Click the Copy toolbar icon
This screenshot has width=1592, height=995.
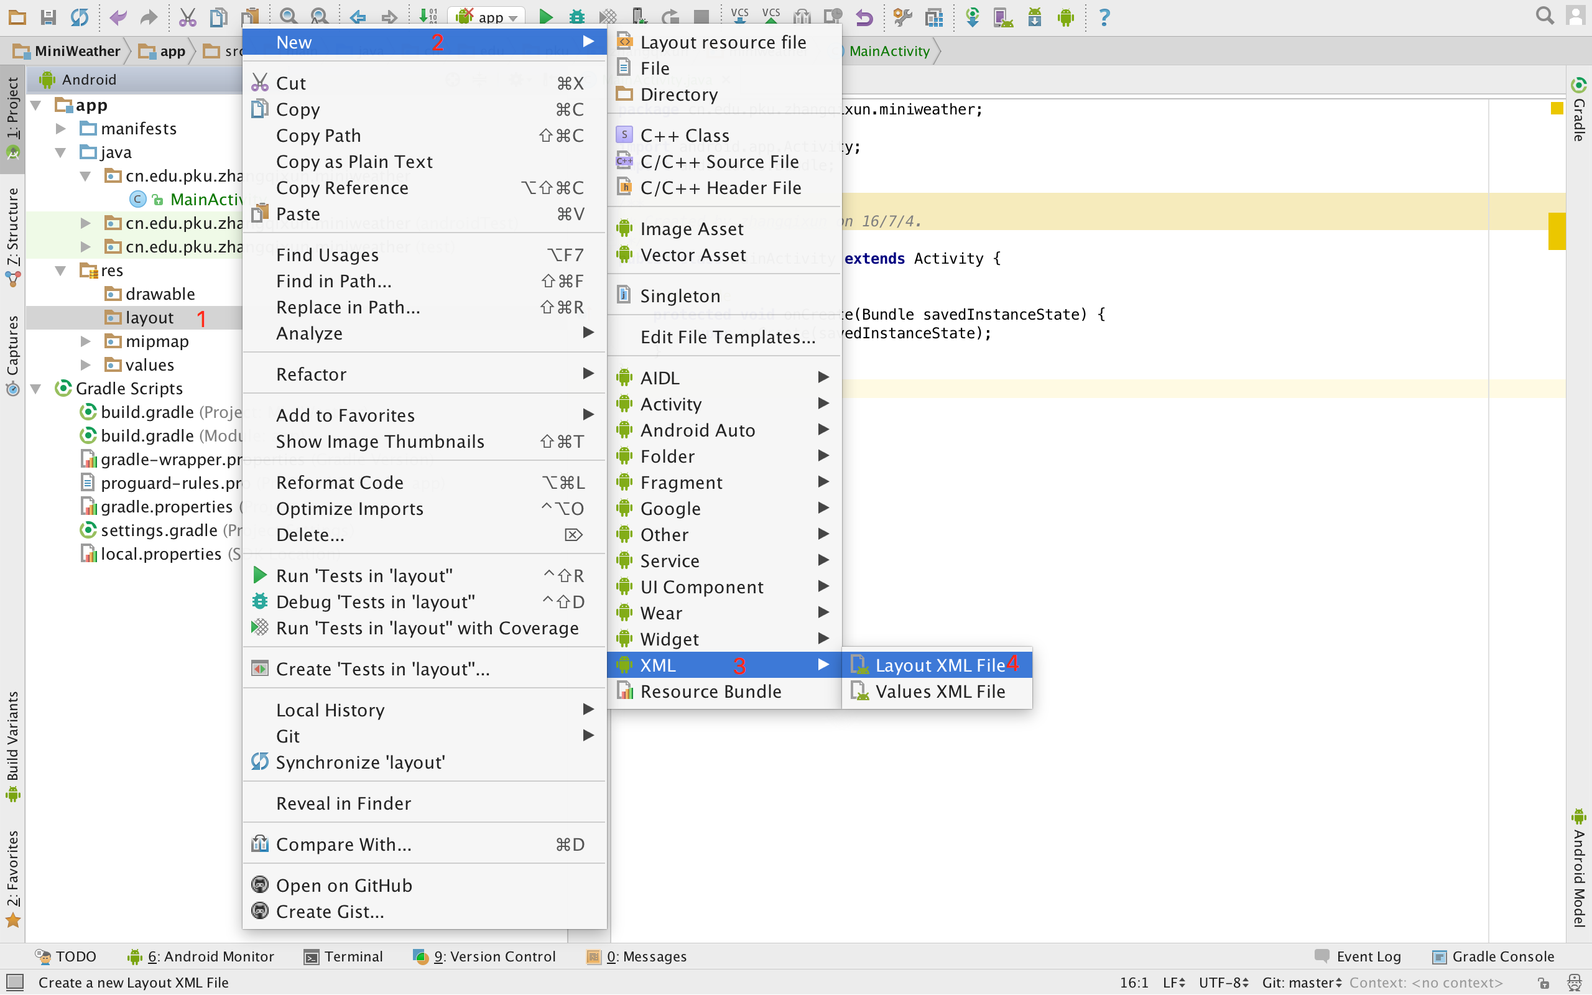[x=218, y=17]
